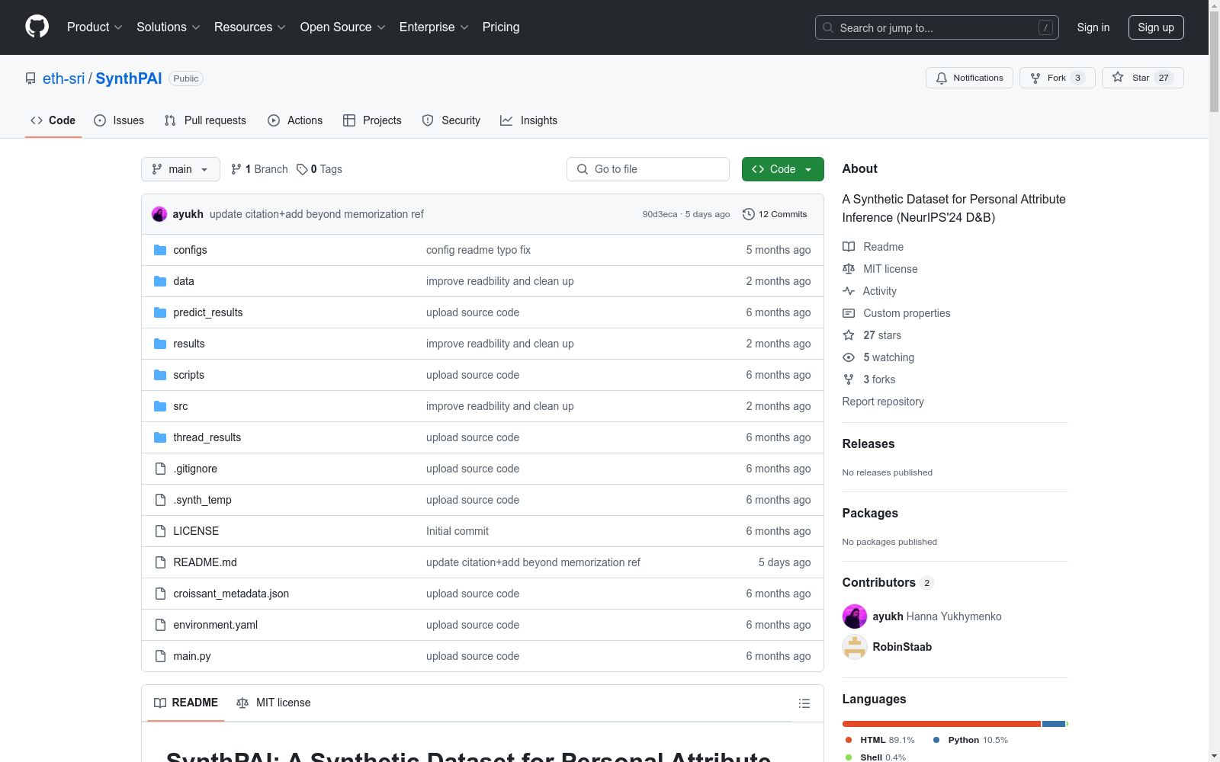
Task: Click the Readme book icon in About
Action: click(849, 247)
